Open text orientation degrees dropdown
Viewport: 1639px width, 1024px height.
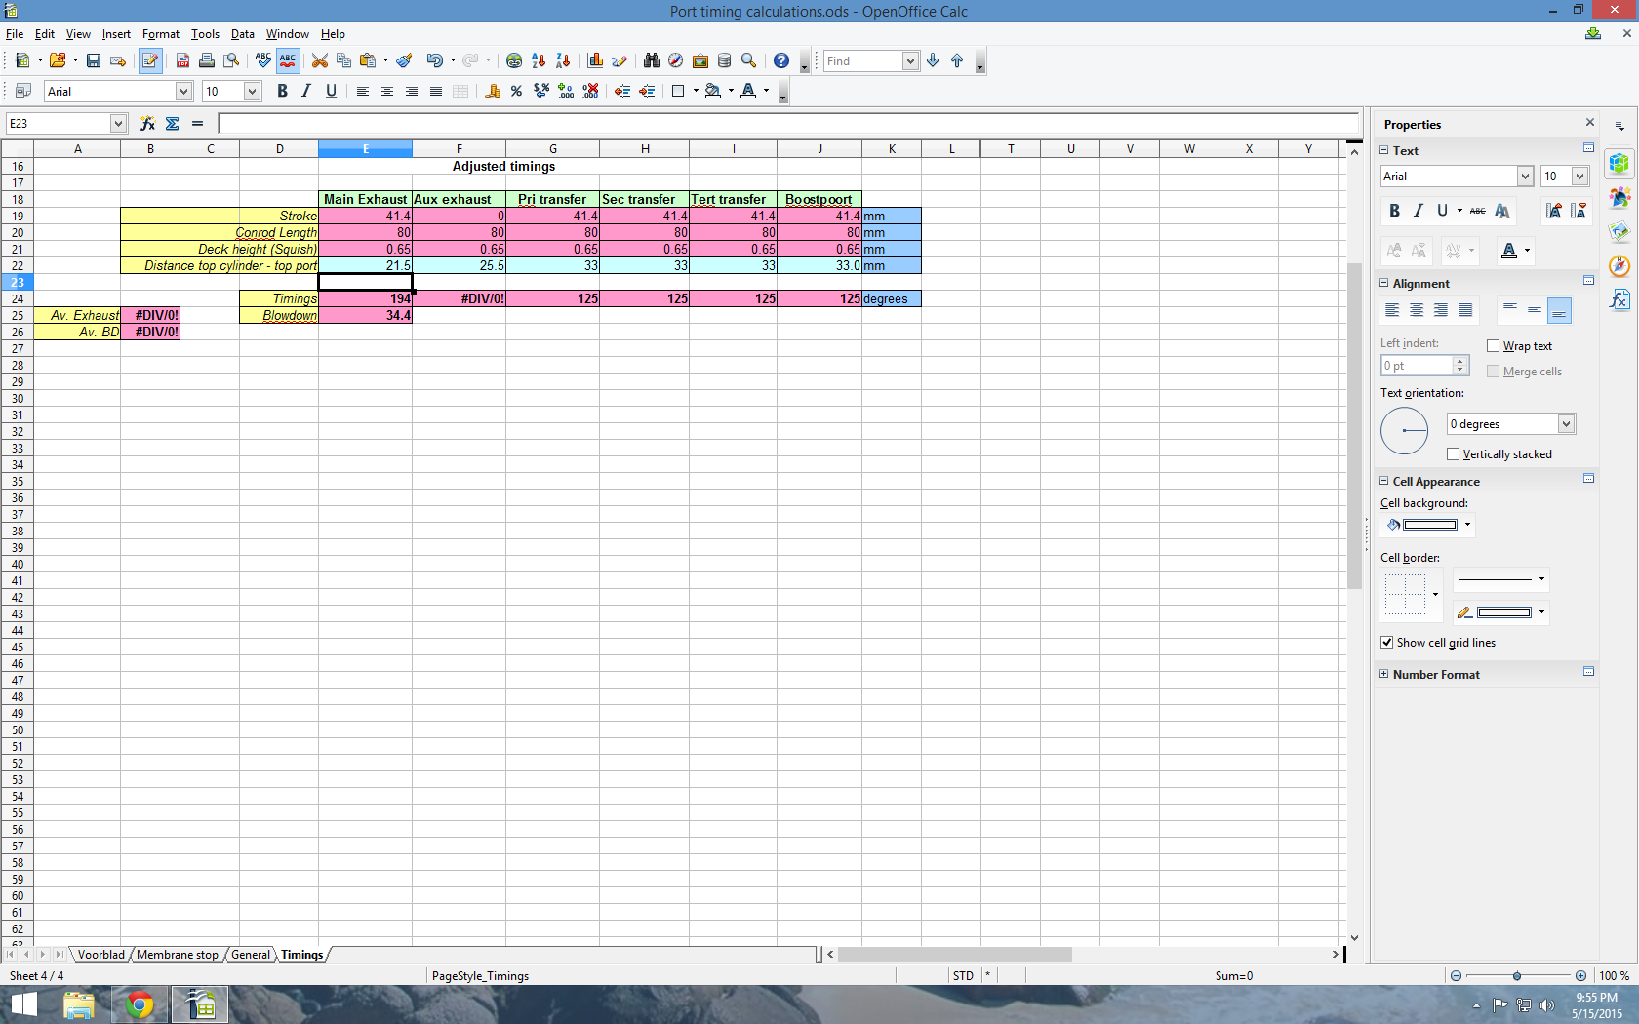pos(1566,424)
